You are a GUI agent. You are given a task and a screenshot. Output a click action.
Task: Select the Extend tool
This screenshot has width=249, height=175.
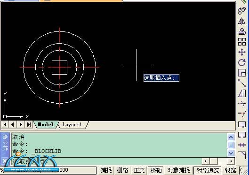pyautogui.click(x=242, y=114)
